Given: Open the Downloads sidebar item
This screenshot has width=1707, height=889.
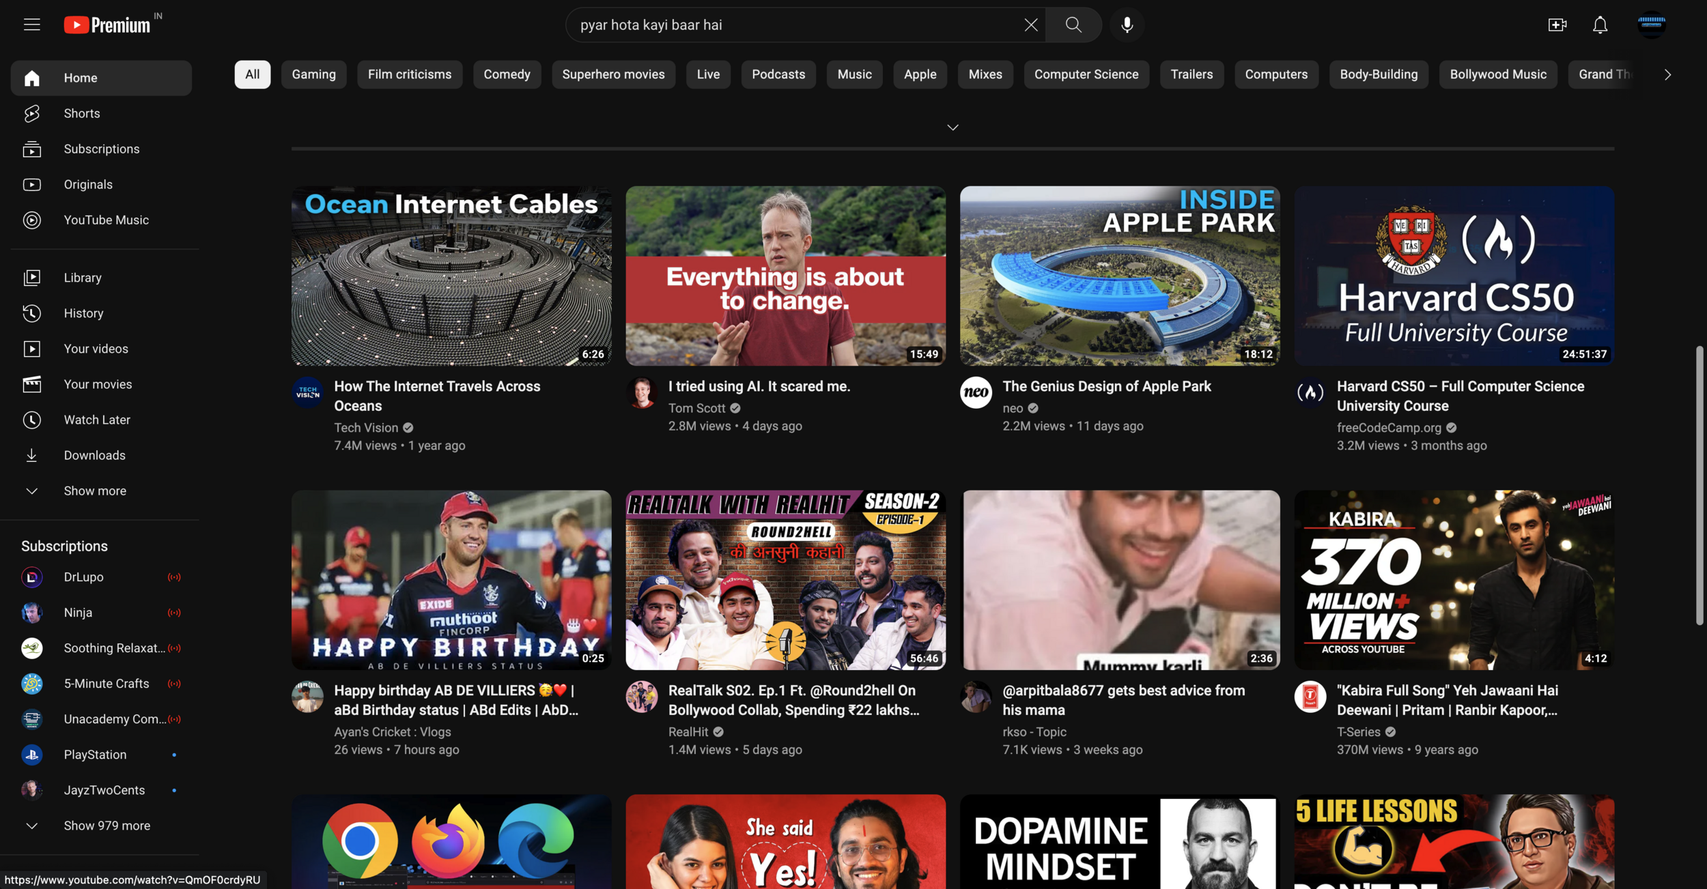Looking at the screenshot, I should 94,455.
